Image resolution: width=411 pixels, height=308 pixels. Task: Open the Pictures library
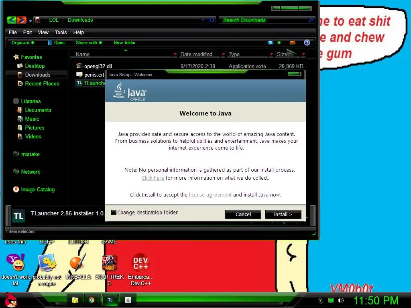pyautogui.click(x=35, y=128)
